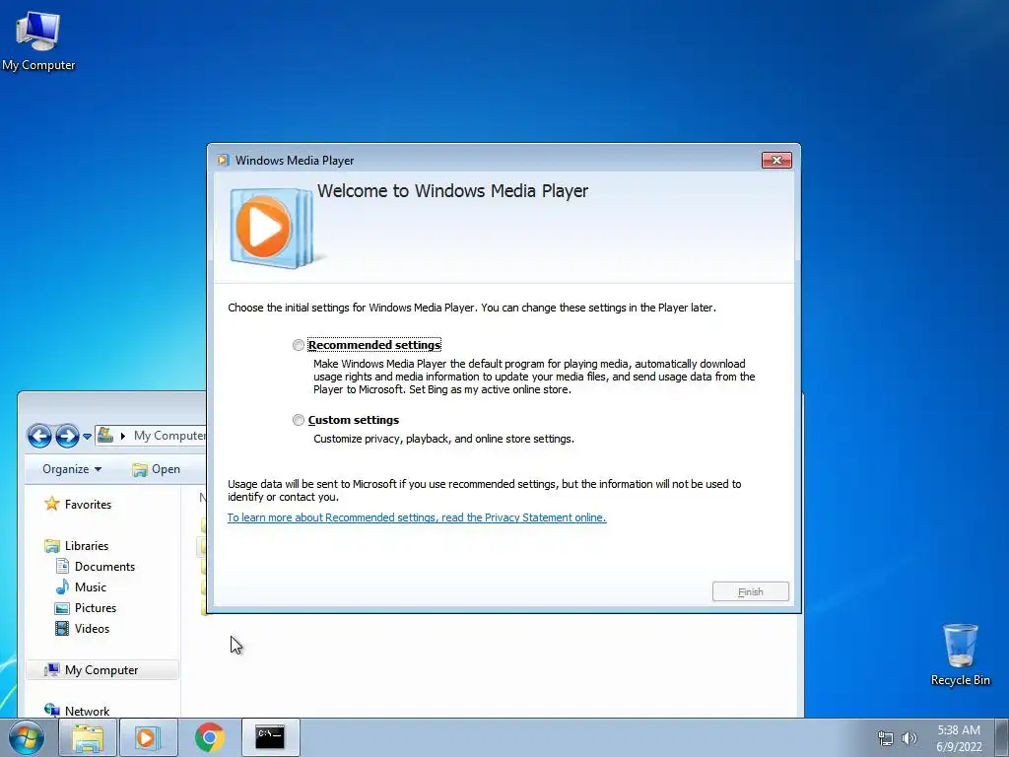Select Favorites in the navigation pane
The image size is (1009, 757).
(88, 504)
